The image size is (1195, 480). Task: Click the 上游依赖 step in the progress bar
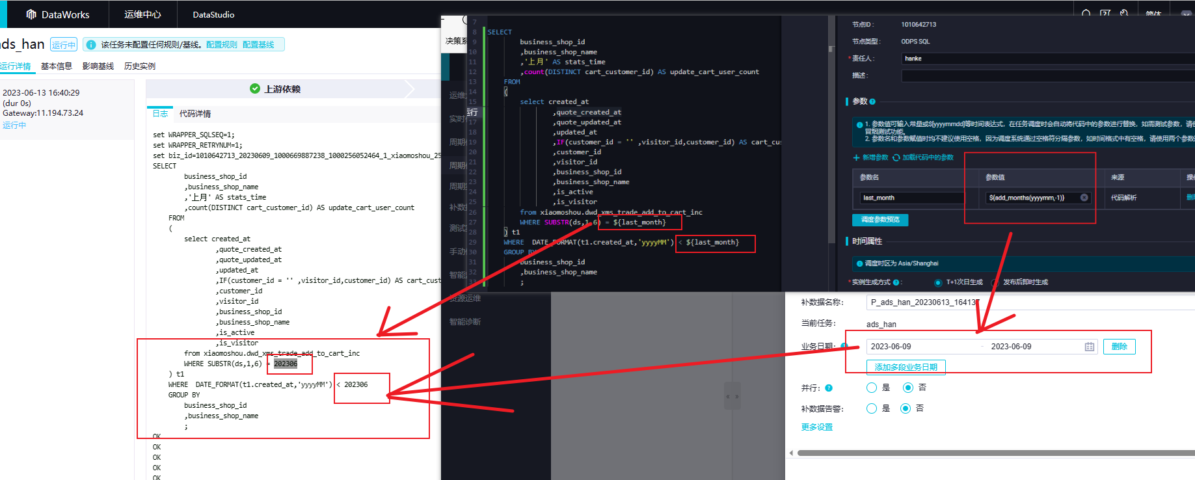282,89
